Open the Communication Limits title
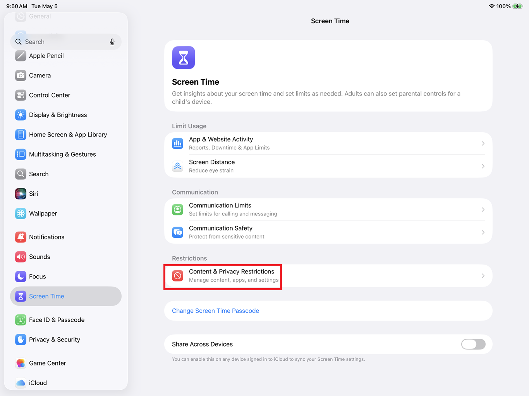 click(220, 205)
